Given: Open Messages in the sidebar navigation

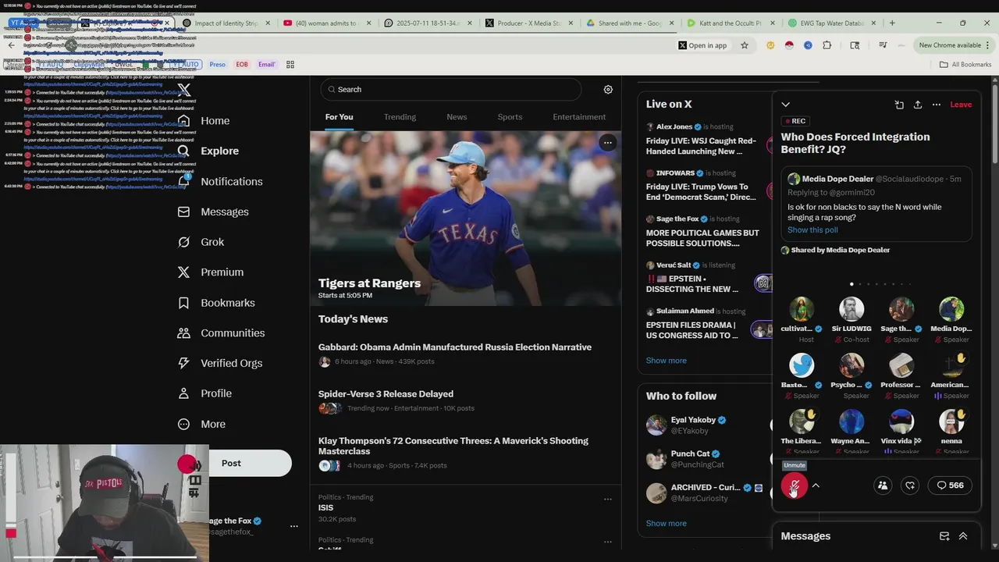Looking at the screenshot, I should pos(213,212).
